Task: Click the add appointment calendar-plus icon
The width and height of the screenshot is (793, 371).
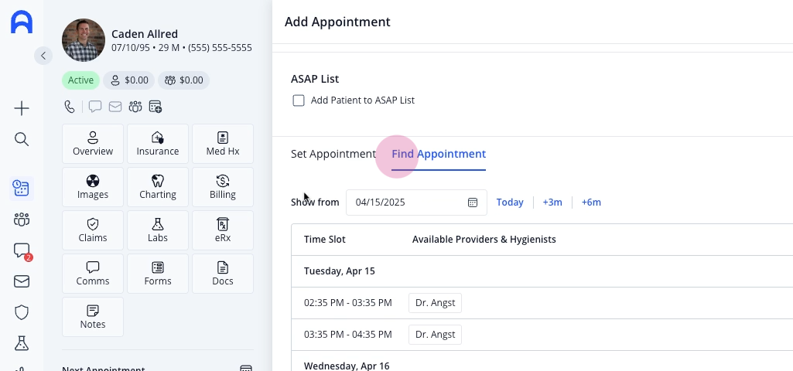Action: coord(156,107)
